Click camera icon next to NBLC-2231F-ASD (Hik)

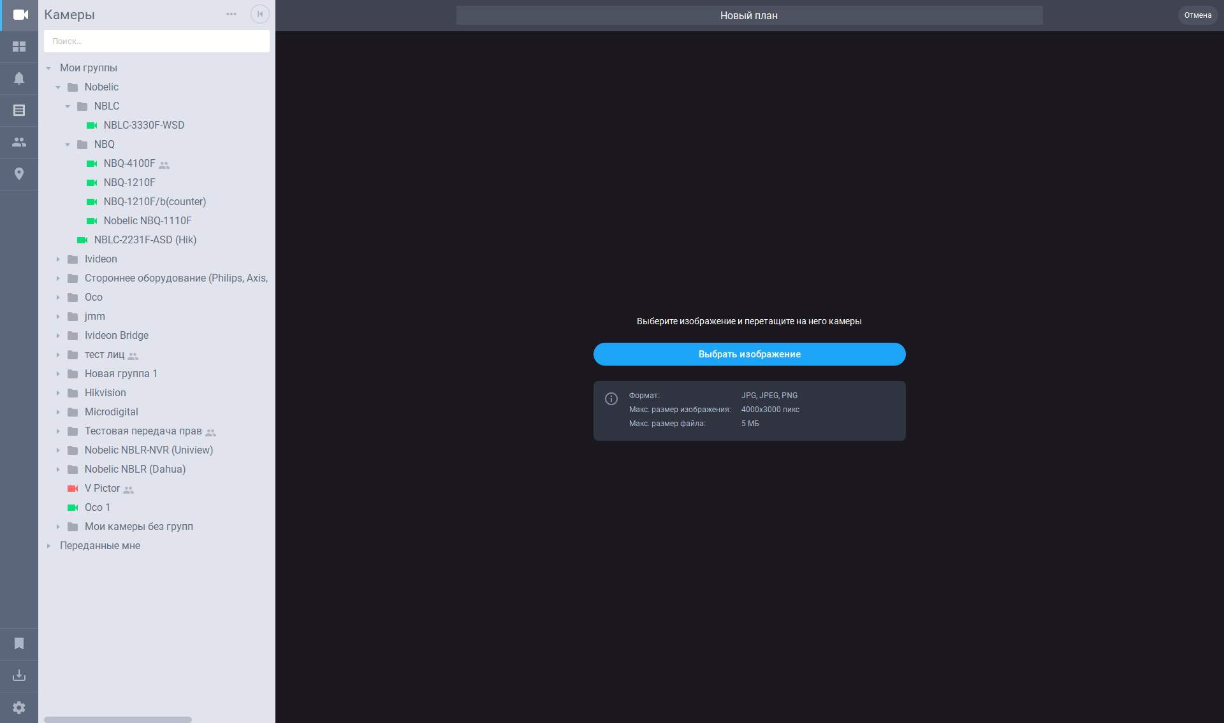pyautogui.click(x=82, y=240)
